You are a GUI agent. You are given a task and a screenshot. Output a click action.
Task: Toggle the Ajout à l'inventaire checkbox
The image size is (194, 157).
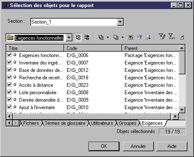pos(9,107)
